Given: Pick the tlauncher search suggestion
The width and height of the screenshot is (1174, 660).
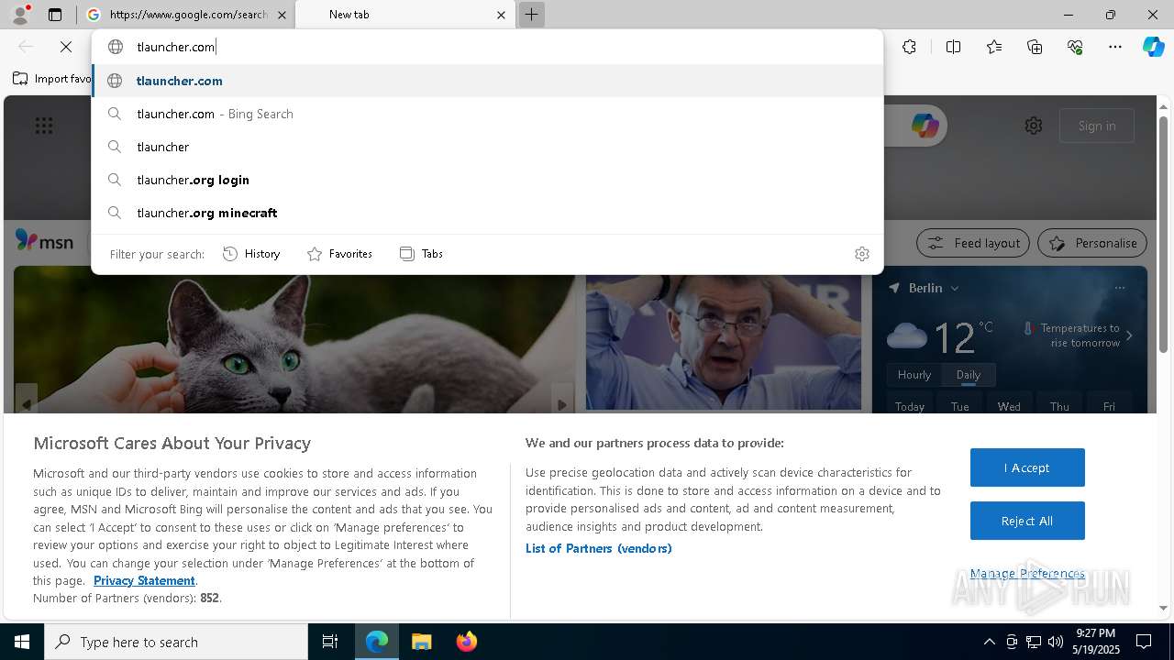Looking at the screenshot, I should click(487, 147).
